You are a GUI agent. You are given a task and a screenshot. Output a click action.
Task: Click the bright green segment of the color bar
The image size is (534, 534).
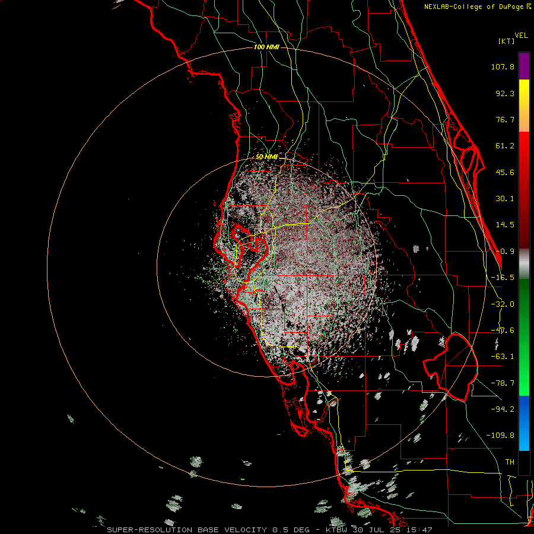click(x=524, y=337)
